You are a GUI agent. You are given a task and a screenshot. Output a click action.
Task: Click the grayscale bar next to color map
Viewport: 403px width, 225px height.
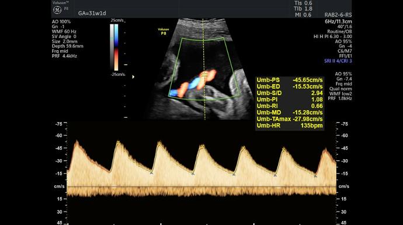coord(112,47)
